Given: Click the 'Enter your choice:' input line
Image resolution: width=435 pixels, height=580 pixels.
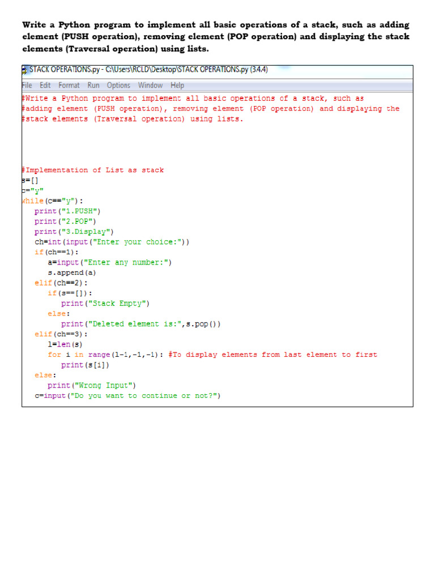Looking at the screenshot, I should pyautogui.click(x=112, y=242).
